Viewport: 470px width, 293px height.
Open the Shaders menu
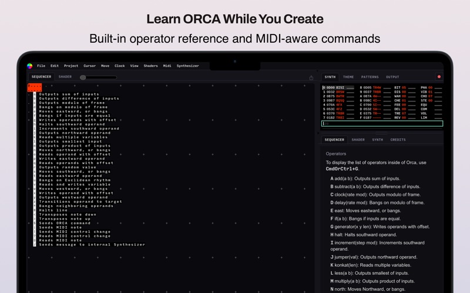click(151, 66)
